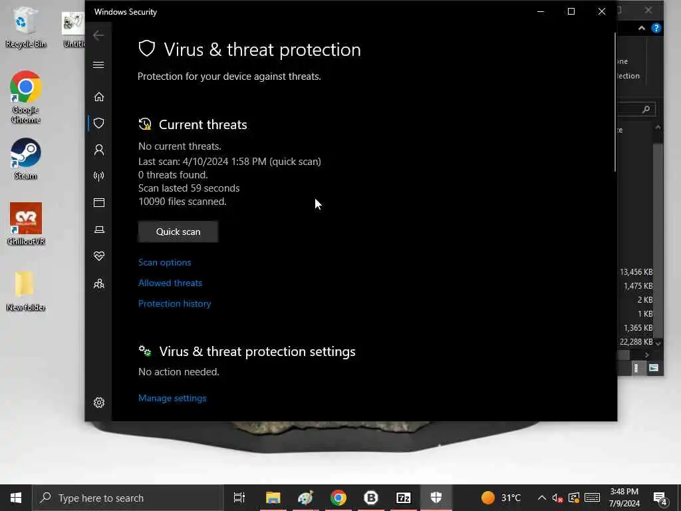Open Allowed threats link
Viewport: 681px width, 511px height.
point(170,283)
